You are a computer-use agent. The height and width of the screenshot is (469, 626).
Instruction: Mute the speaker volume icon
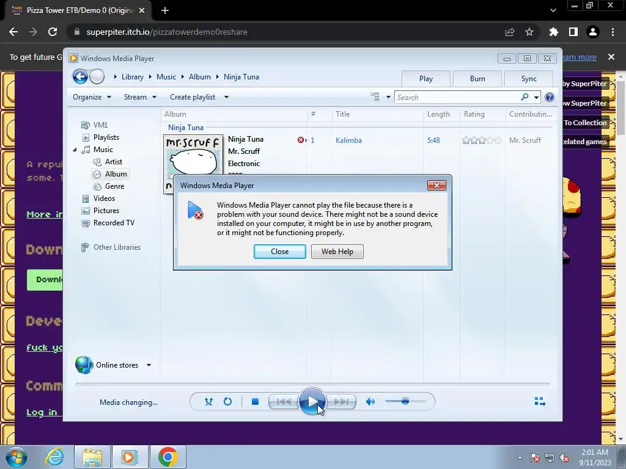370,402
